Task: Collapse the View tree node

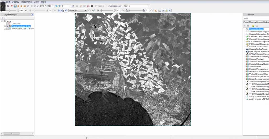Action: click(x=2, y=21)
